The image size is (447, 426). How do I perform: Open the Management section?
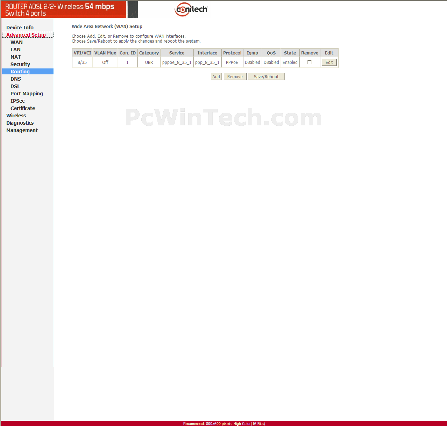(22, 130)
